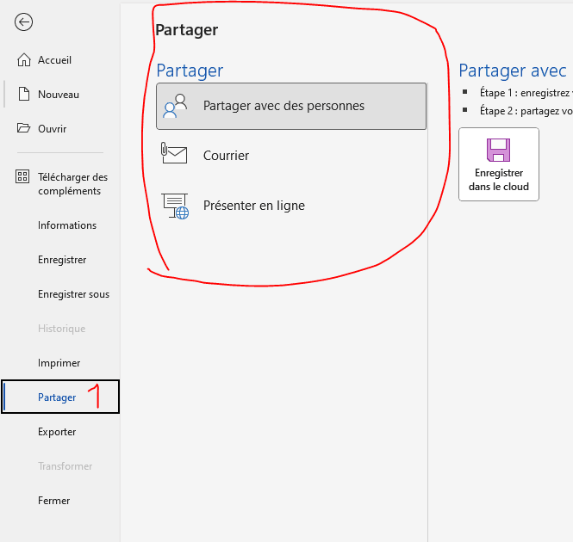
Task: Click the Télécharger des compléments grid icon
Action: point(23,177)
